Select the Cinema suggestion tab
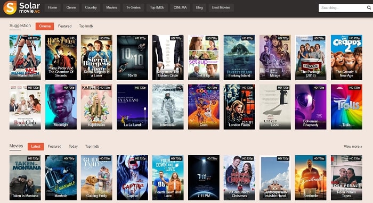Image resolution: width=373 pixels, height=203 pixels. (45, 26)
